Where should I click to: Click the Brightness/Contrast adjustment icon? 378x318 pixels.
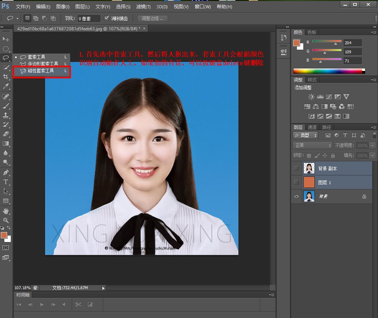(x=311, y=97)
